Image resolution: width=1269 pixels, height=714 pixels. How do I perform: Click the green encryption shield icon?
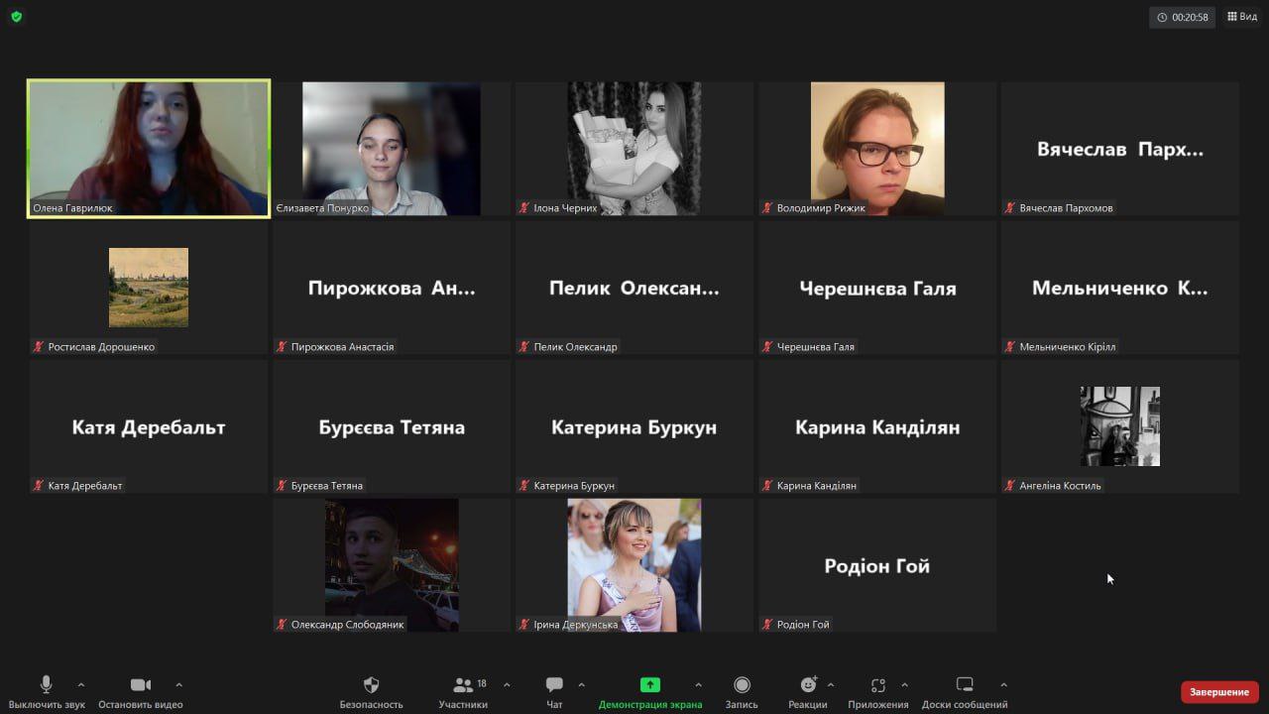click(16, 17)
